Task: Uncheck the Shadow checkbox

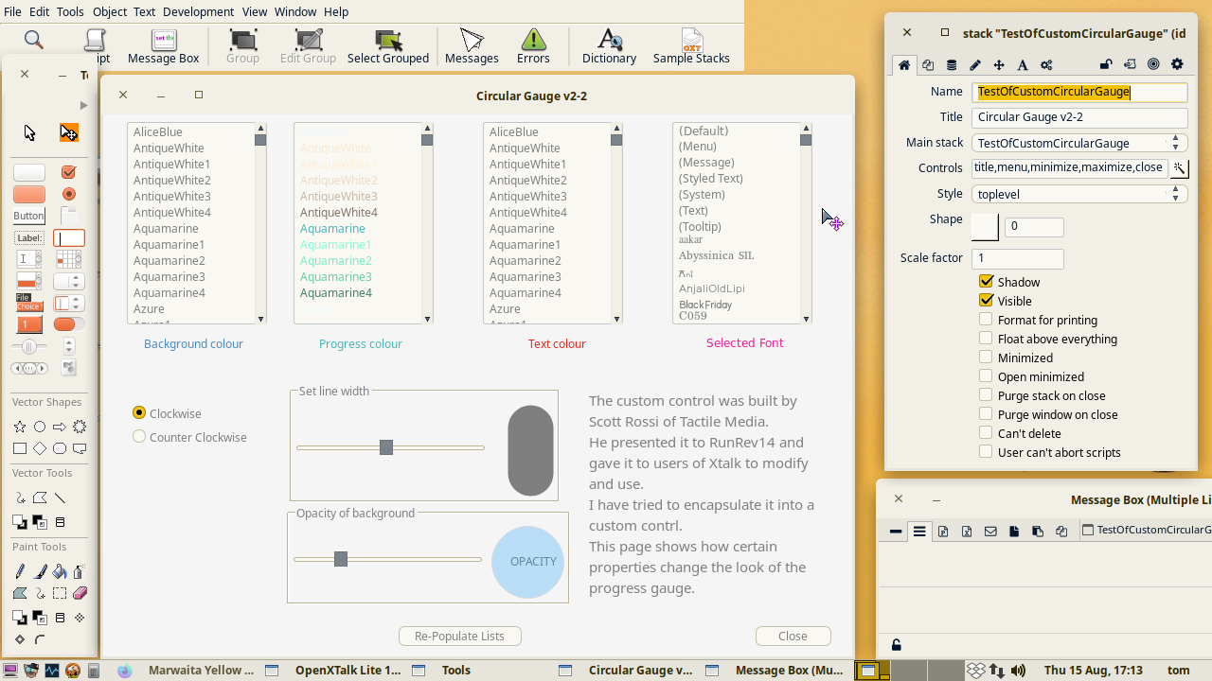Action: point(986,282)
